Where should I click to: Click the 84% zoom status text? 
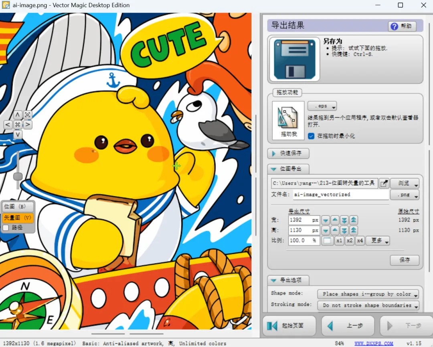click(x=339, y=343)
